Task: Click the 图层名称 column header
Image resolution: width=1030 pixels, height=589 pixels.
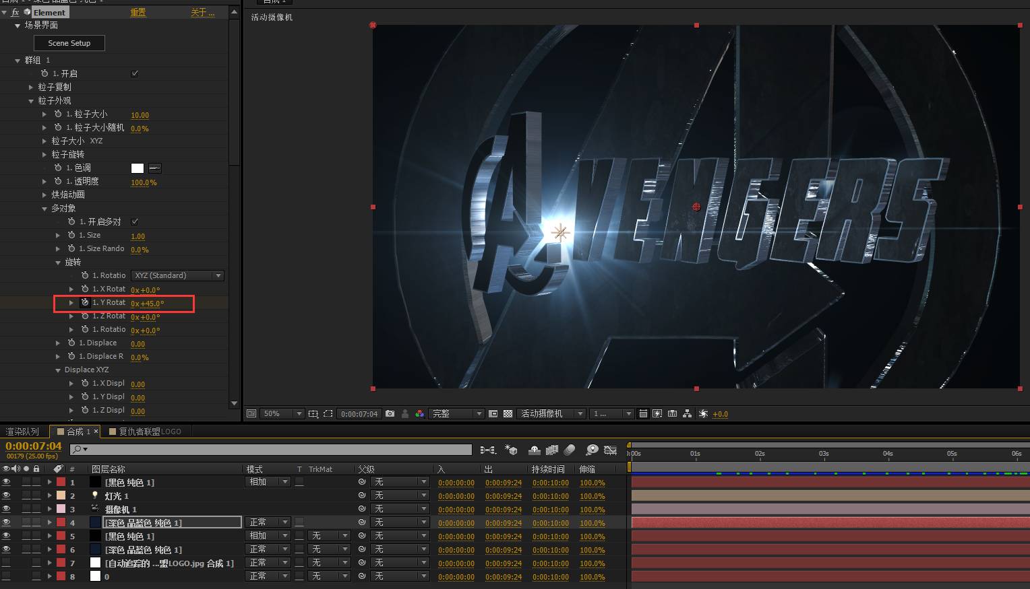Action: coord(109,469)
